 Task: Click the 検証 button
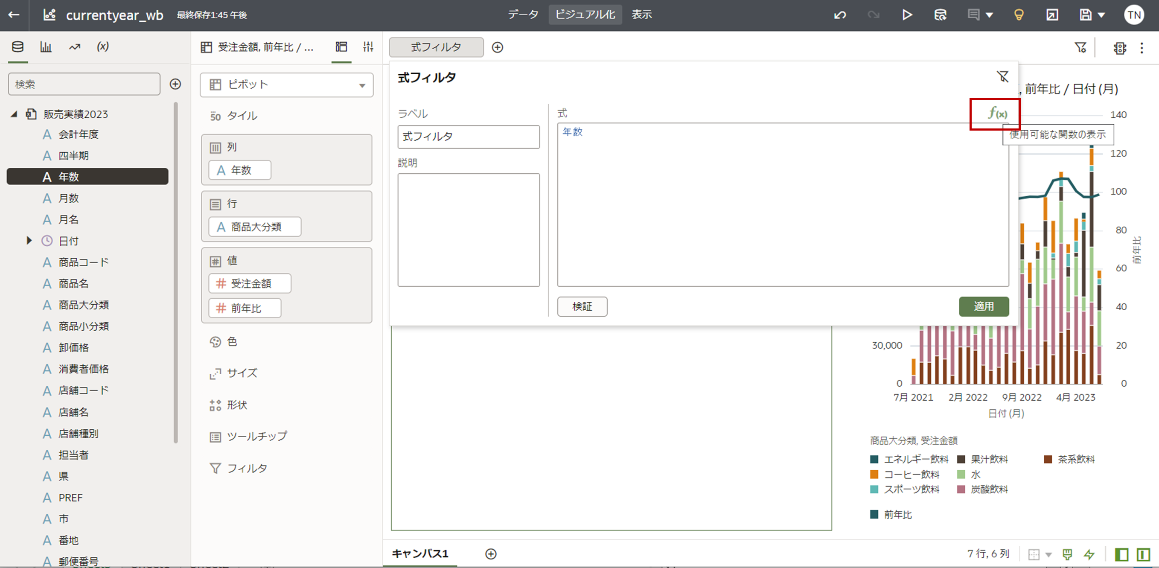pos(582,306)
